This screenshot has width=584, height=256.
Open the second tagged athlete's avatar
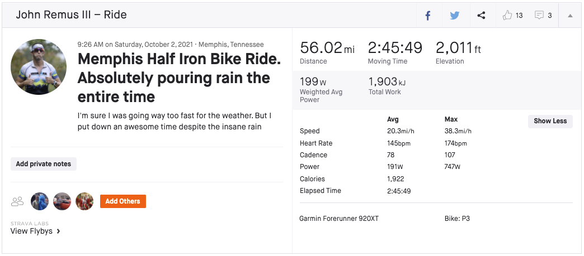point(62,201)
